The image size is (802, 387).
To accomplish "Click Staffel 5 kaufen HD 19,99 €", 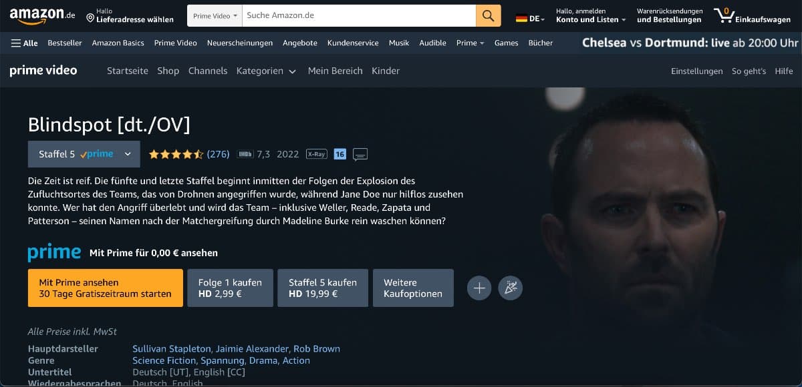I will point(323,288).
